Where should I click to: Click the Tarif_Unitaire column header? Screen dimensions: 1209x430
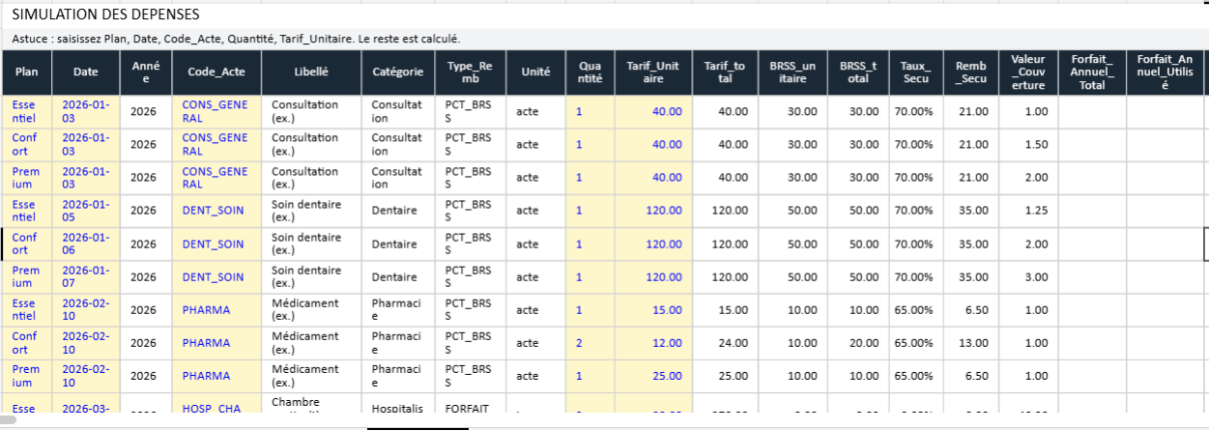[x=653, y=72]
